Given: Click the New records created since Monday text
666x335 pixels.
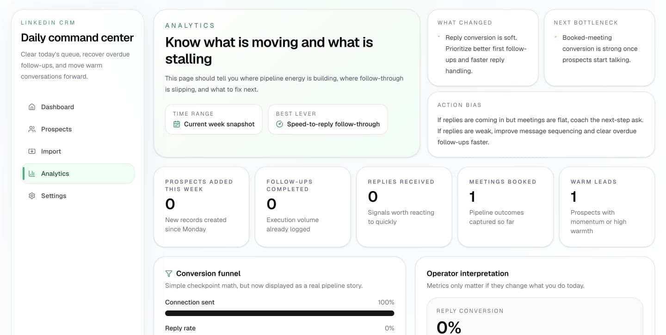Looking at the screenshot, I should [x=196, y=224].
